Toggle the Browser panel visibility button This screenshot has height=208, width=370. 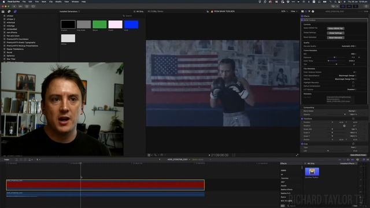point(343,6)
